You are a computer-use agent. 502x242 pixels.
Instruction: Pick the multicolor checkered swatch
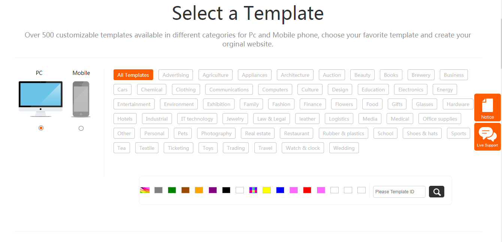[253, 190]
